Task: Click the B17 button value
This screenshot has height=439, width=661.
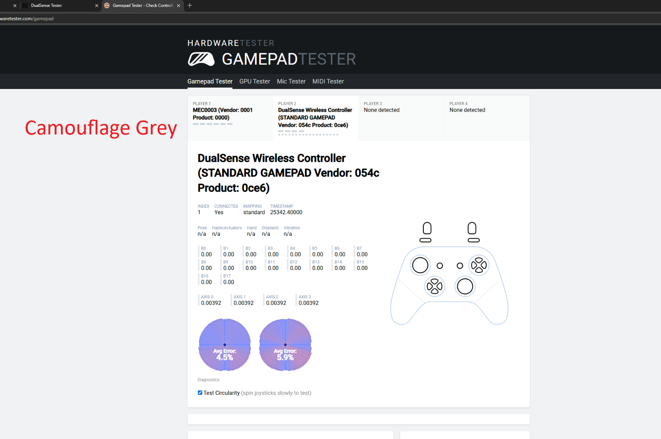Action: point(229,282)
